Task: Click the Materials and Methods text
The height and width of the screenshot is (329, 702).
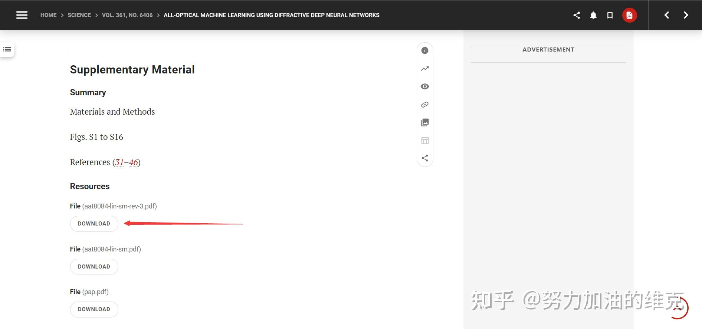Action: 112,112
